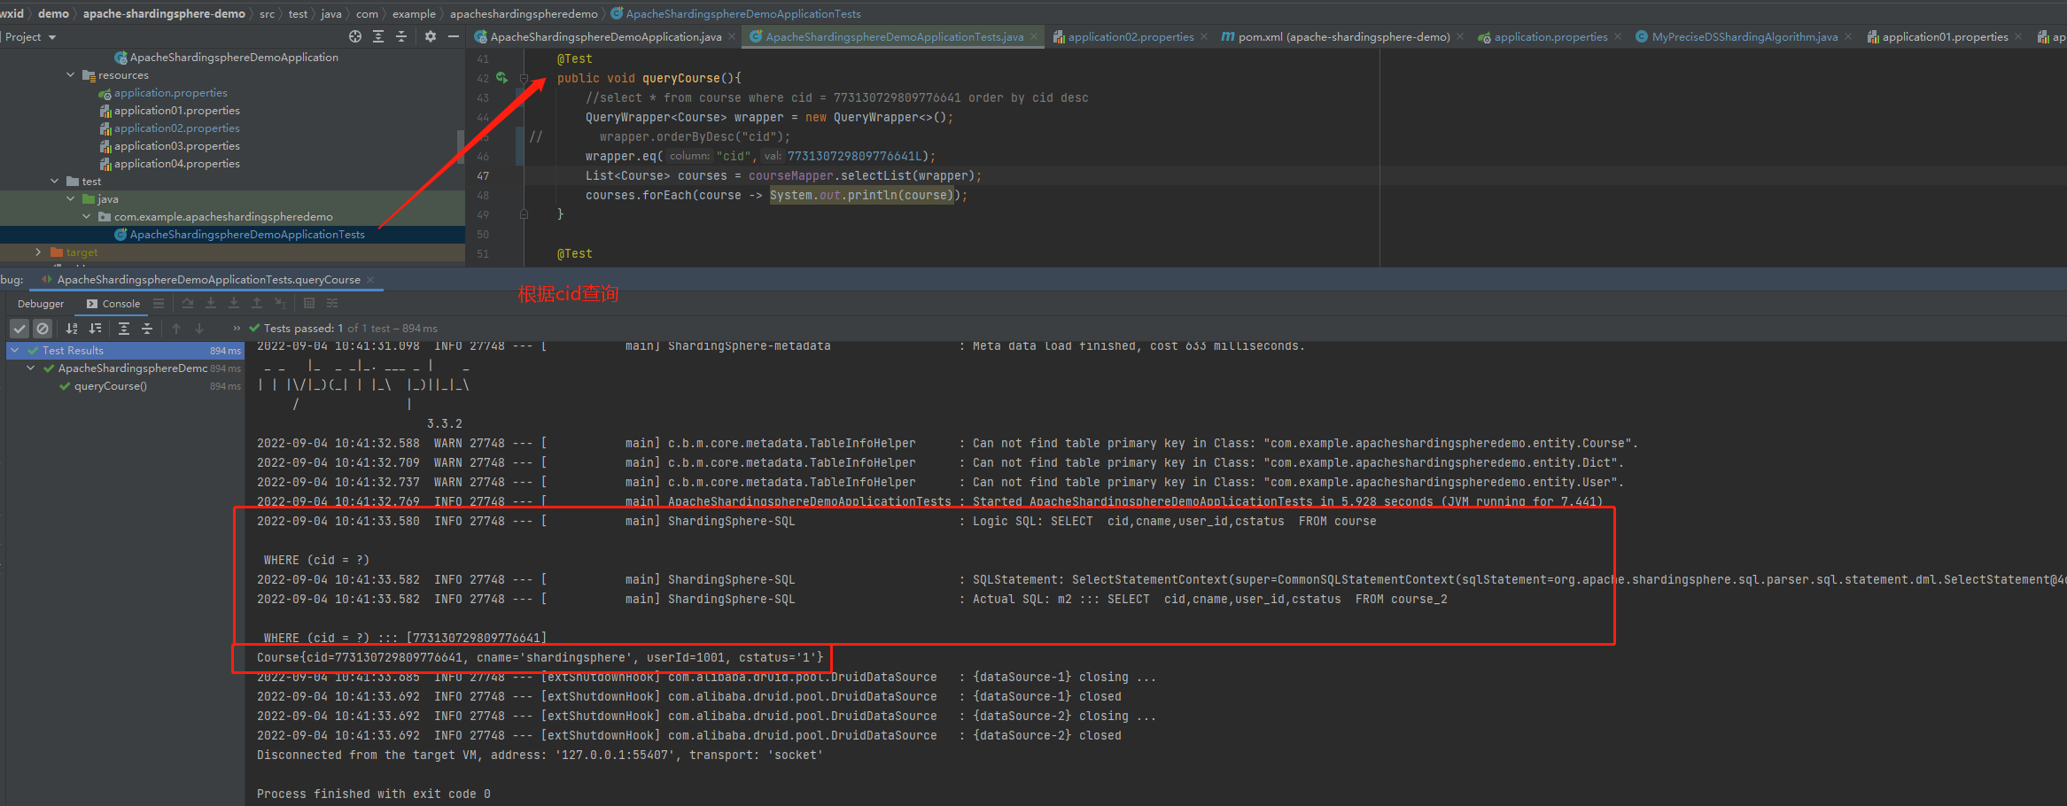This screenshot has height=806, width=2067.
Task: Sort test results alphabetically
Action: point(72,329)
